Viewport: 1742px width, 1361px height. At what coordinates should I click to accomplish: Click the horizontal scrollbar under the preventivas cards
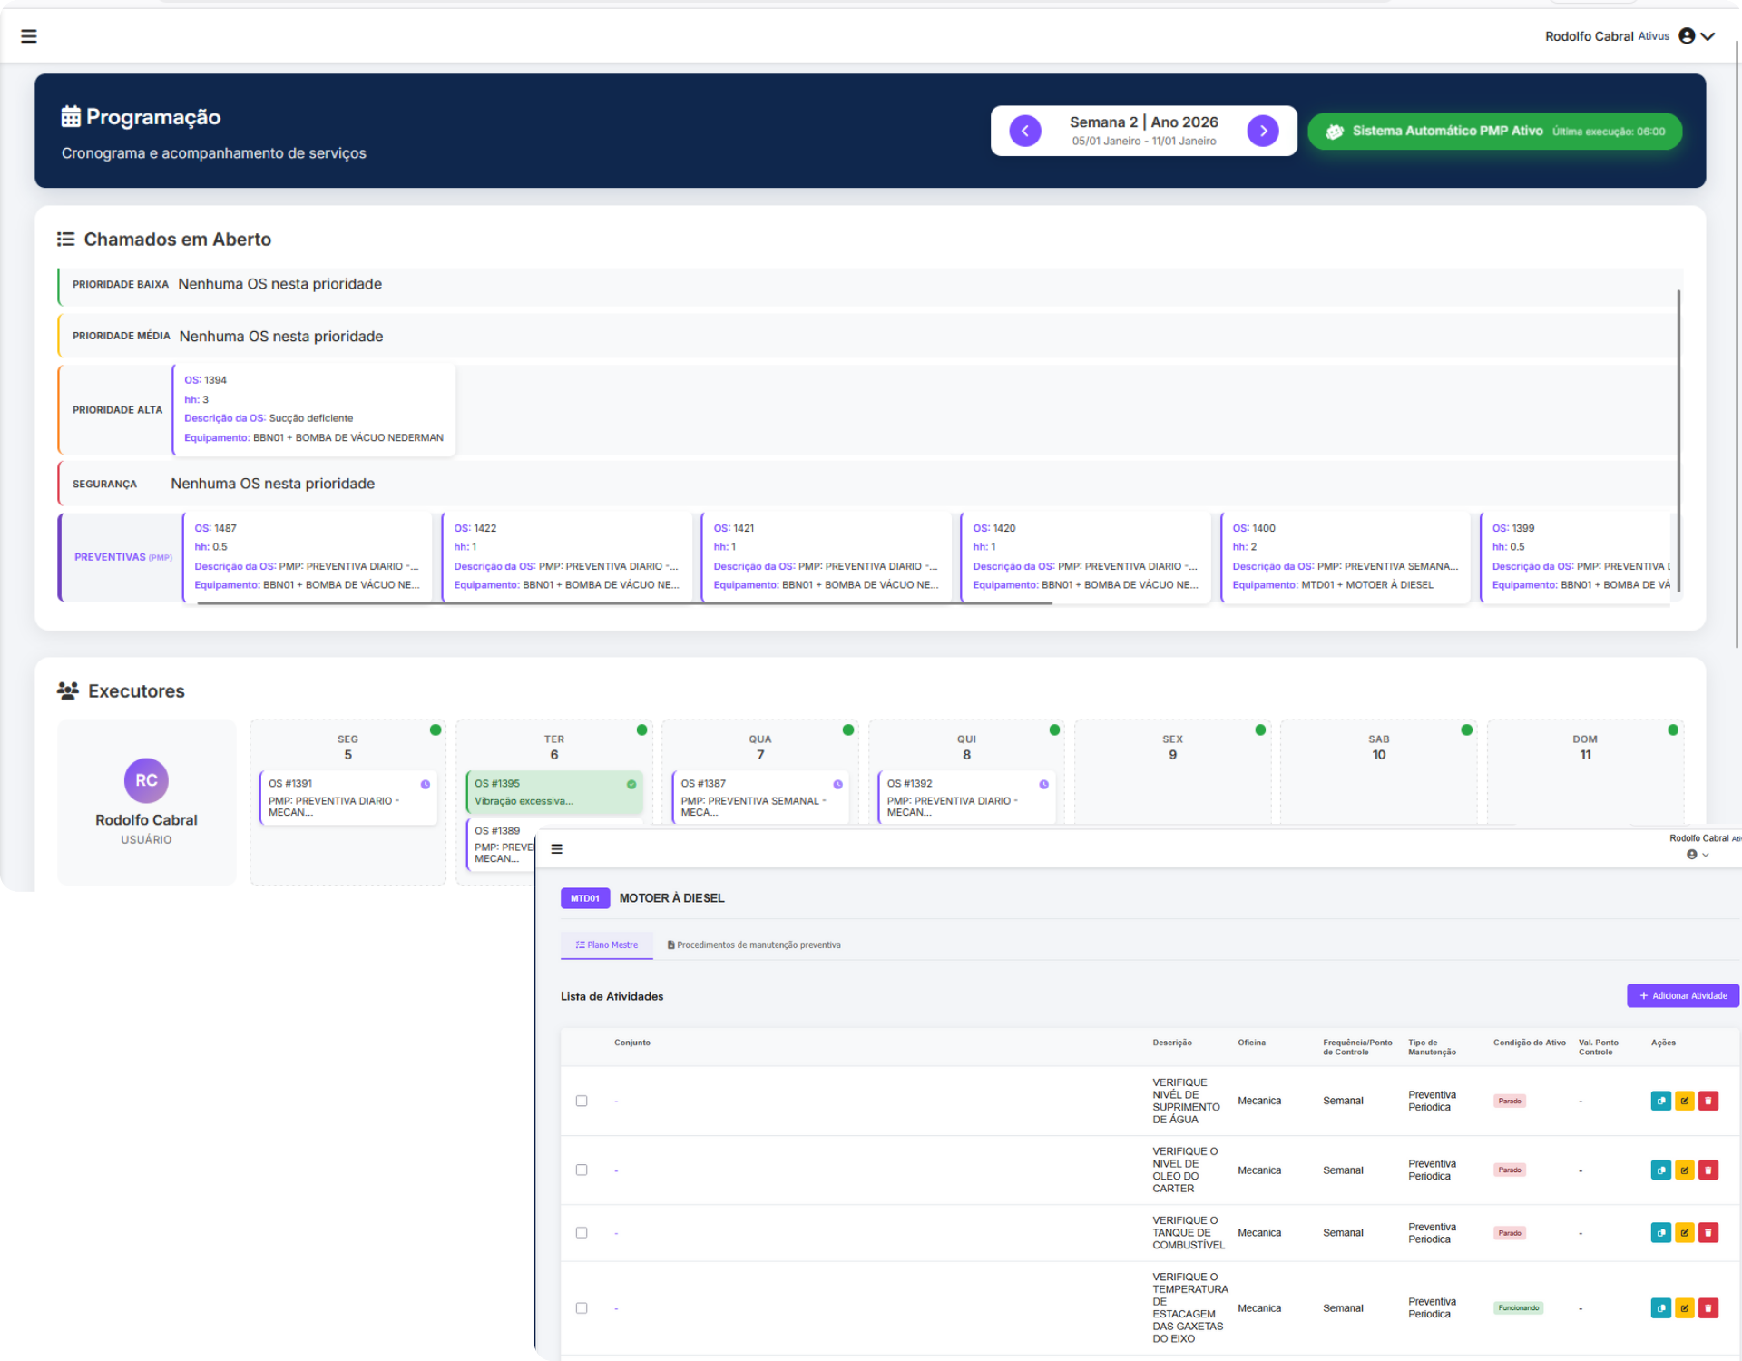click(x=624, y=603)
